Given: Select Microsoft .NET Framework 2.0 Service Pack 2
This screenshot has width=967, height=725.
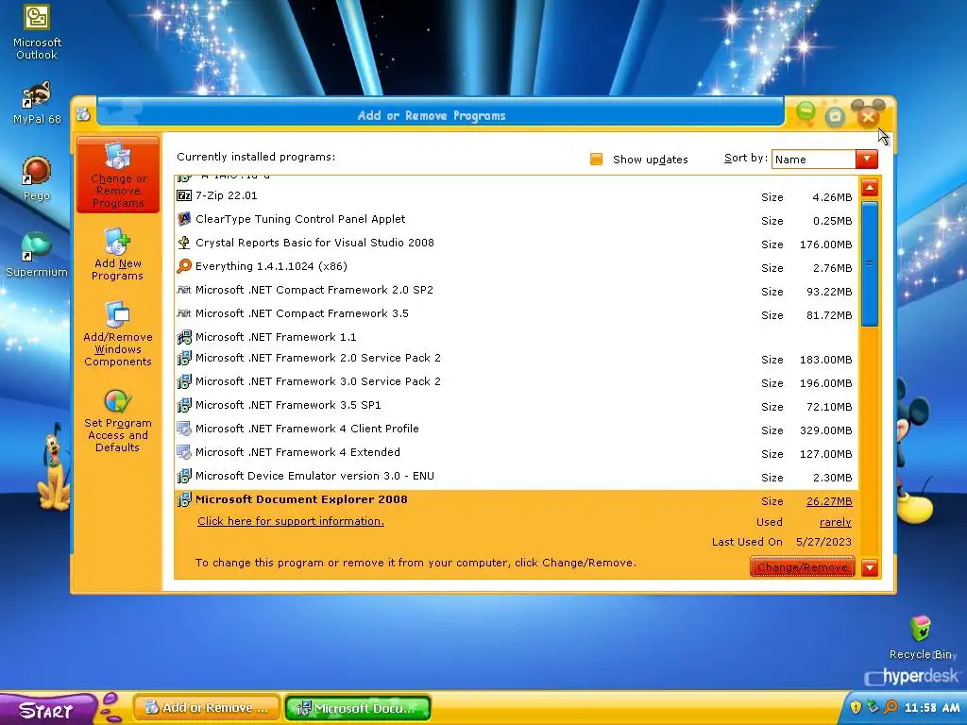Looking at the screenshot, I should click(517, 358).
